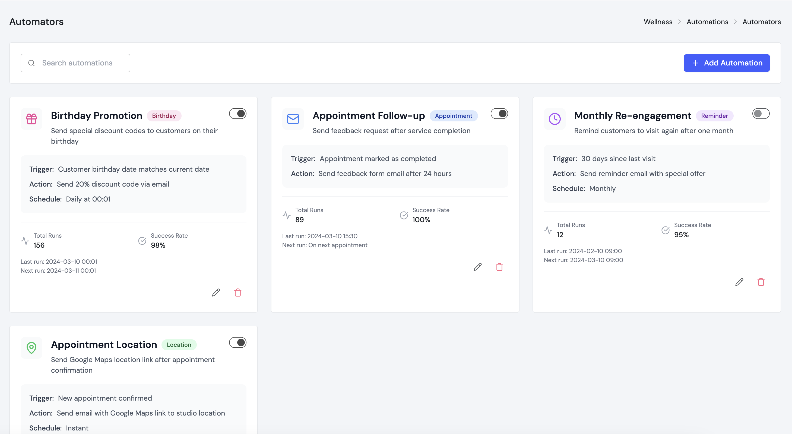Toggle the Appointment Location automation off

pos(238,342)
